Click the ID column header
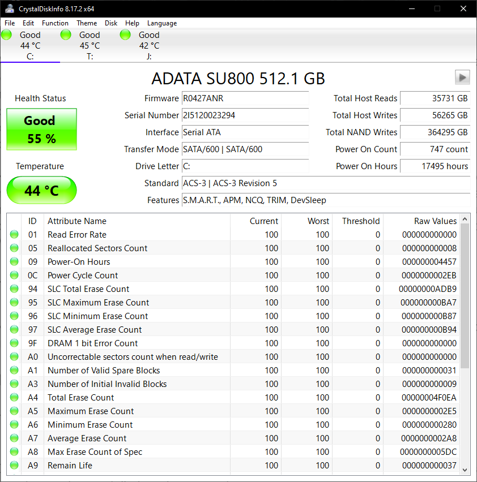477x482 pixels. pos(32,221)
